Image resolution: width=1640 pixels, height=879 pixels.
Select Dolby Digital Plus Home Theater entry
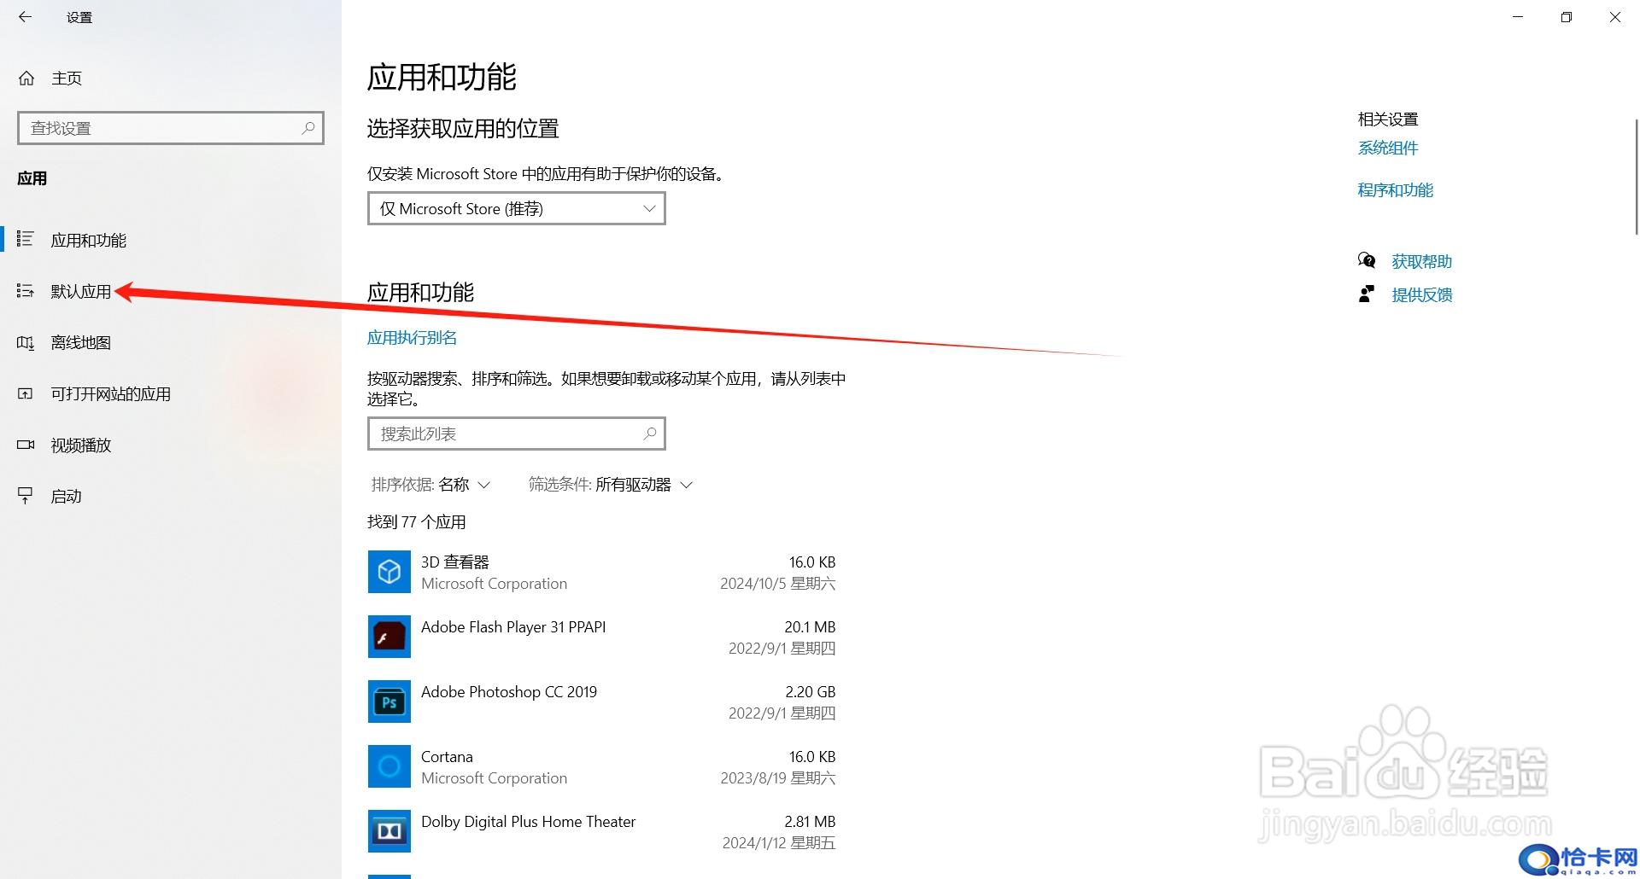tap(529, 822)
